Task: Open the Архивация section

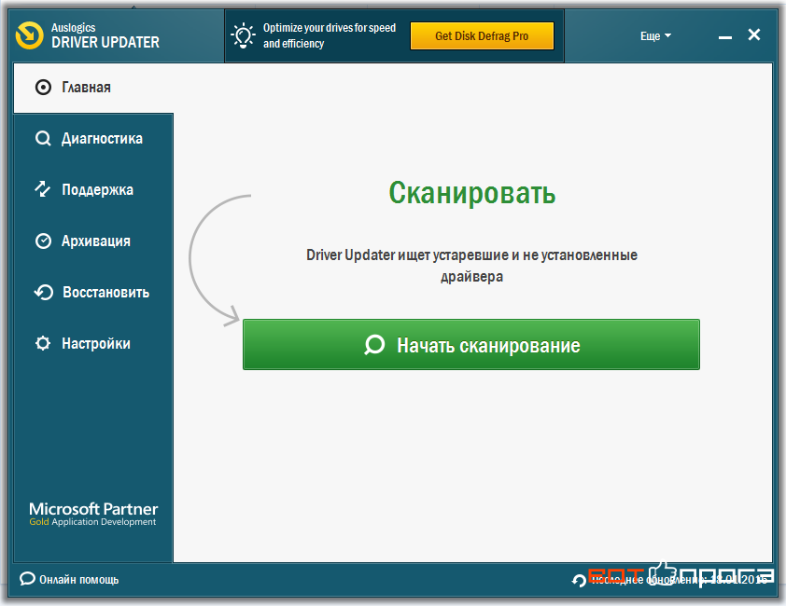Action: [x=93, y=241]
